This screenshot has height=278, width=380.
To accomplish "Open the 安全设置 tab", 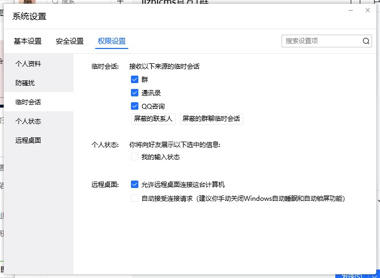I will tap(70, 41).
